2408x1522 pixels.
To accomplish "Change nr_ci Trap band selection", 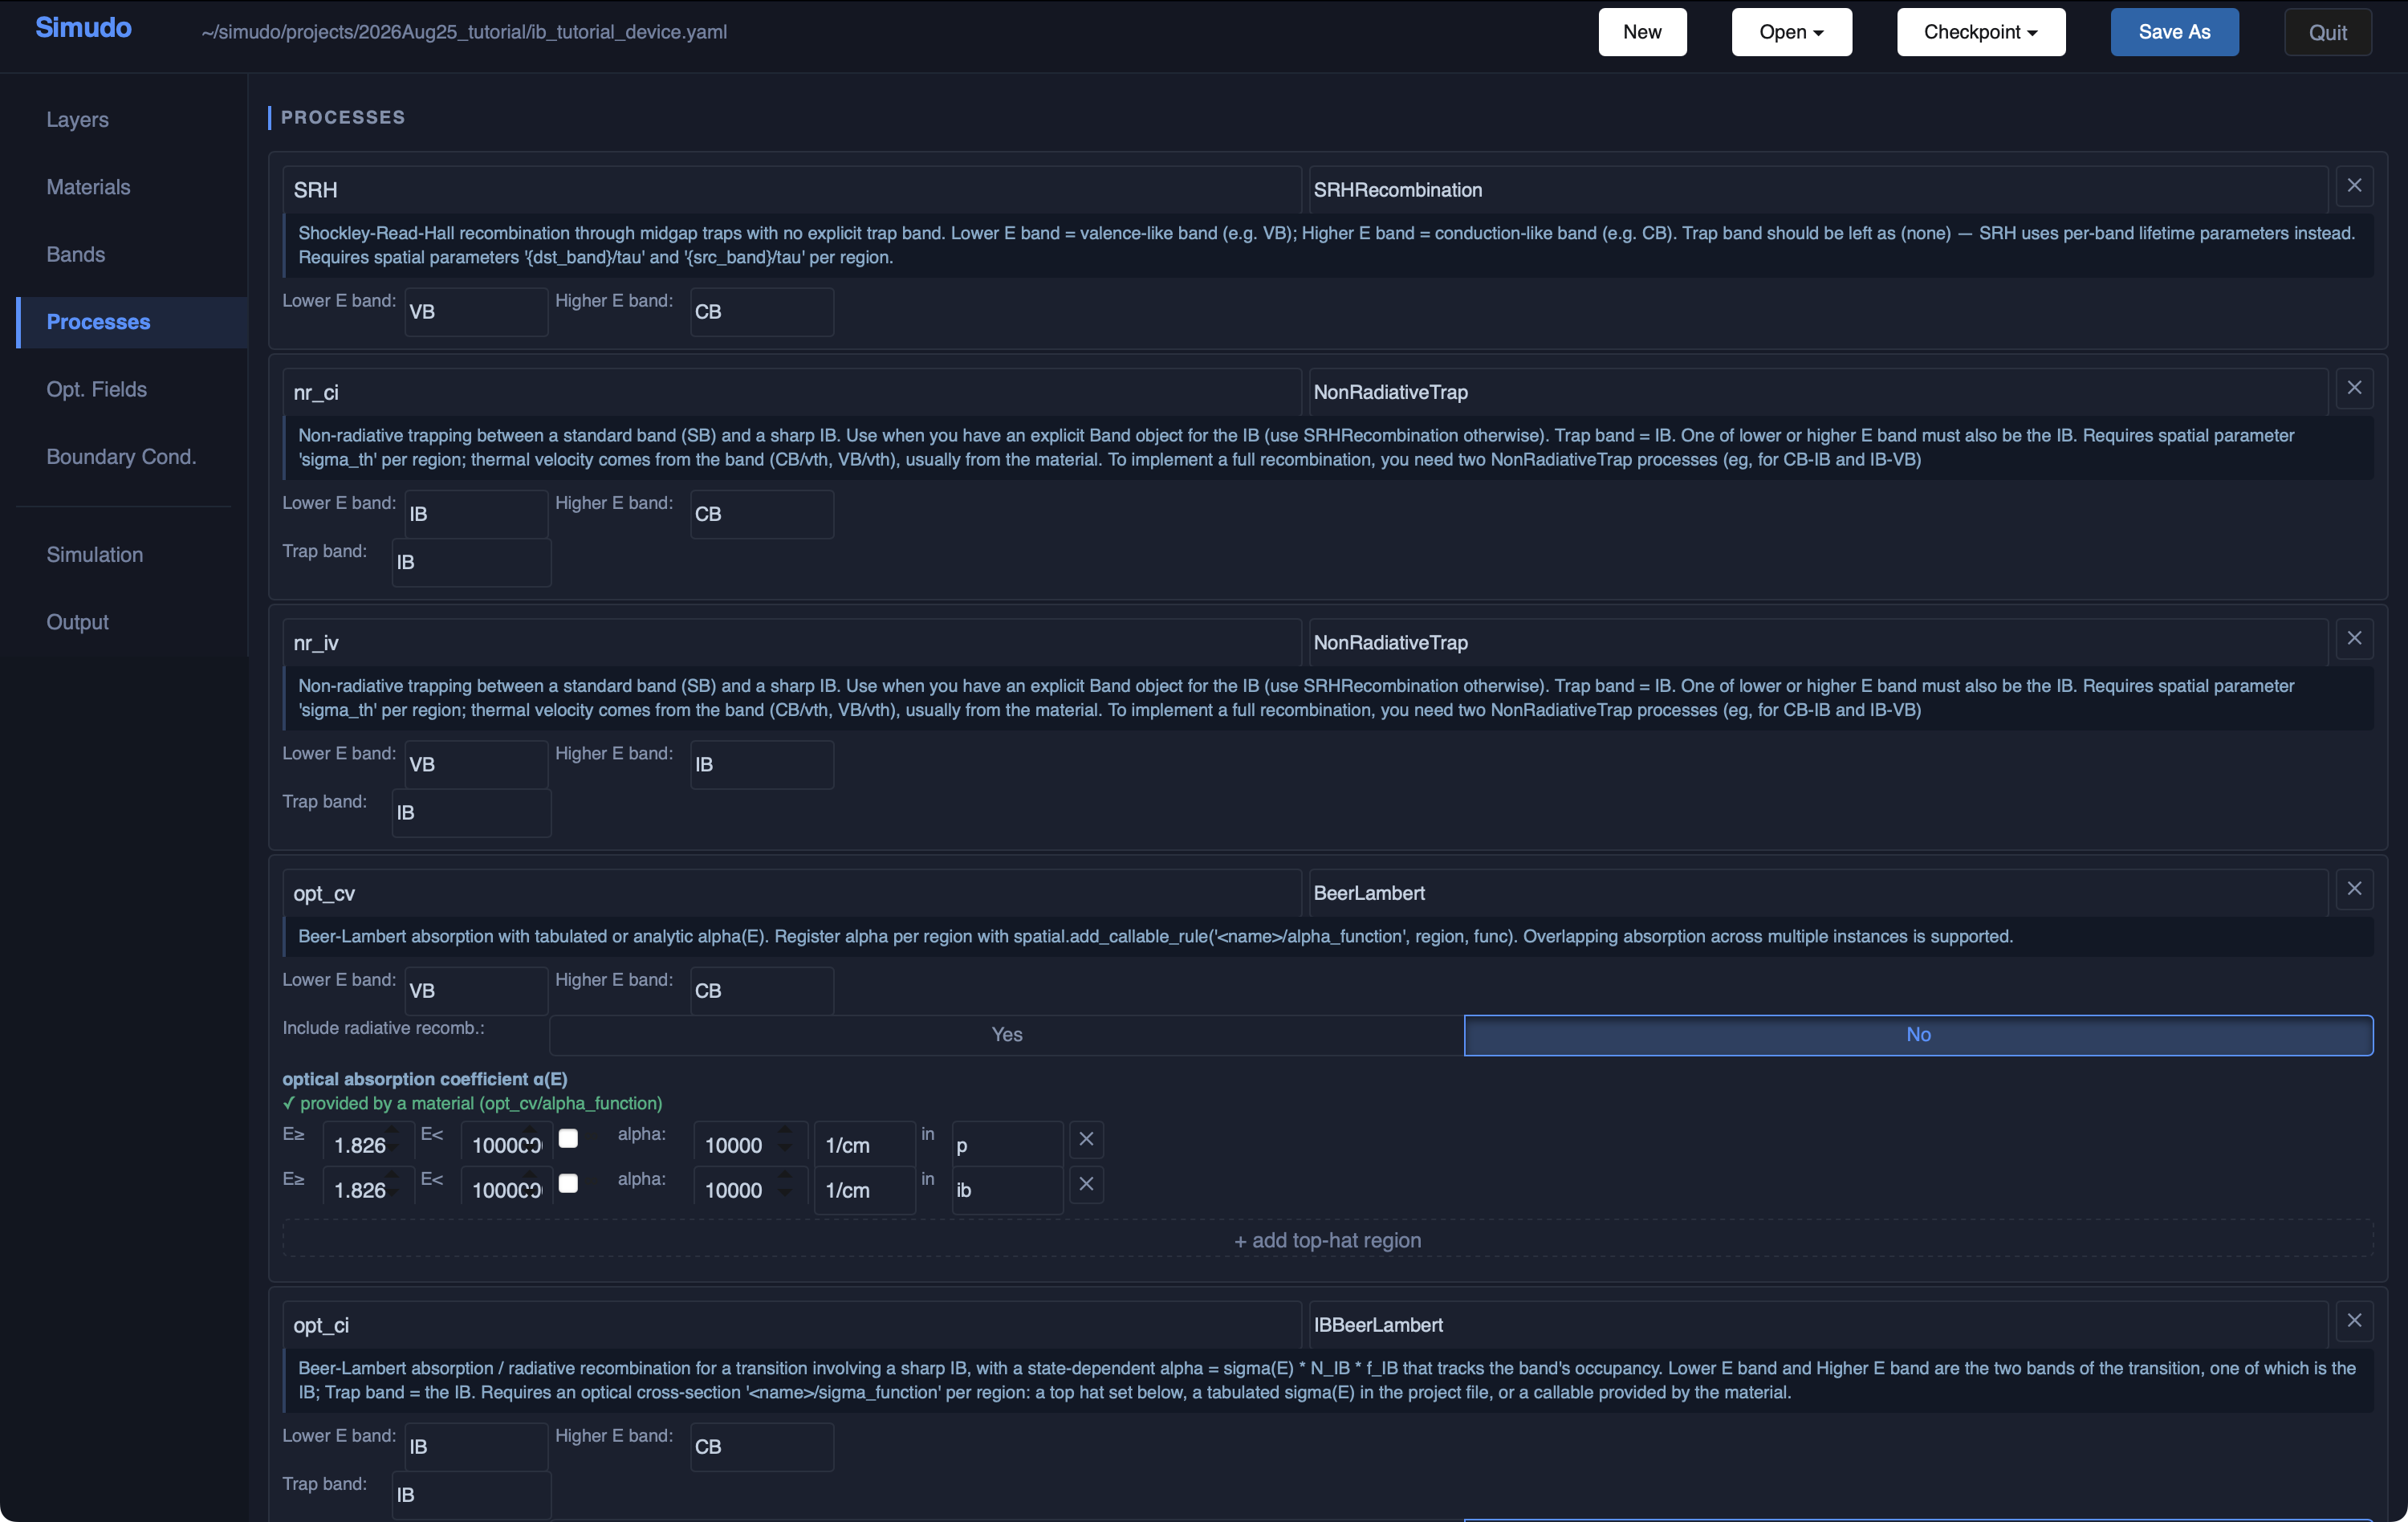I will coord(471,562).
